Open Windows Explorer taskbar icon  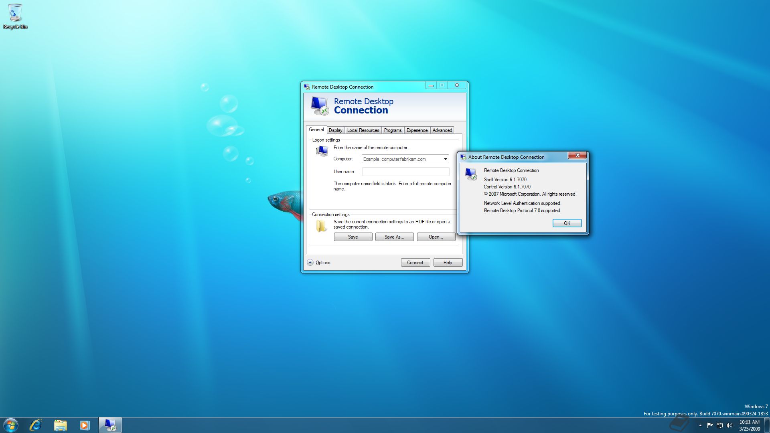60,425
